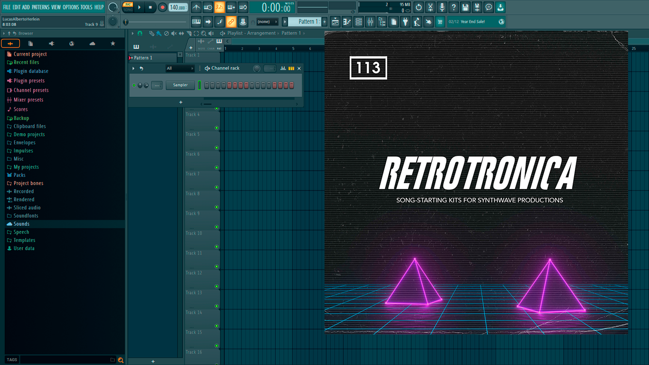
Task: Toggle wait for input to start playing
Action: [208, 7]
